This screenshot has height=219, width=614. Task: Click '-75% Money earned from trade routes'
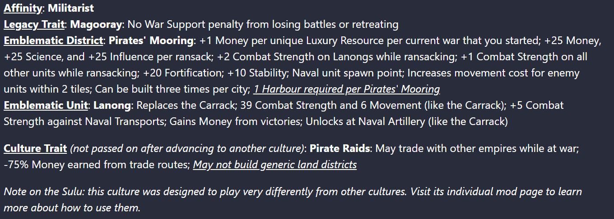[x=95, y=165]
